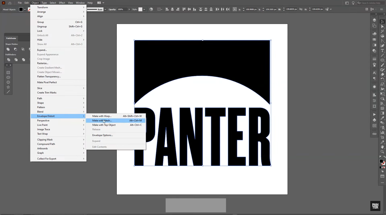Click the fill color box in toolbar

pos(381,162)
